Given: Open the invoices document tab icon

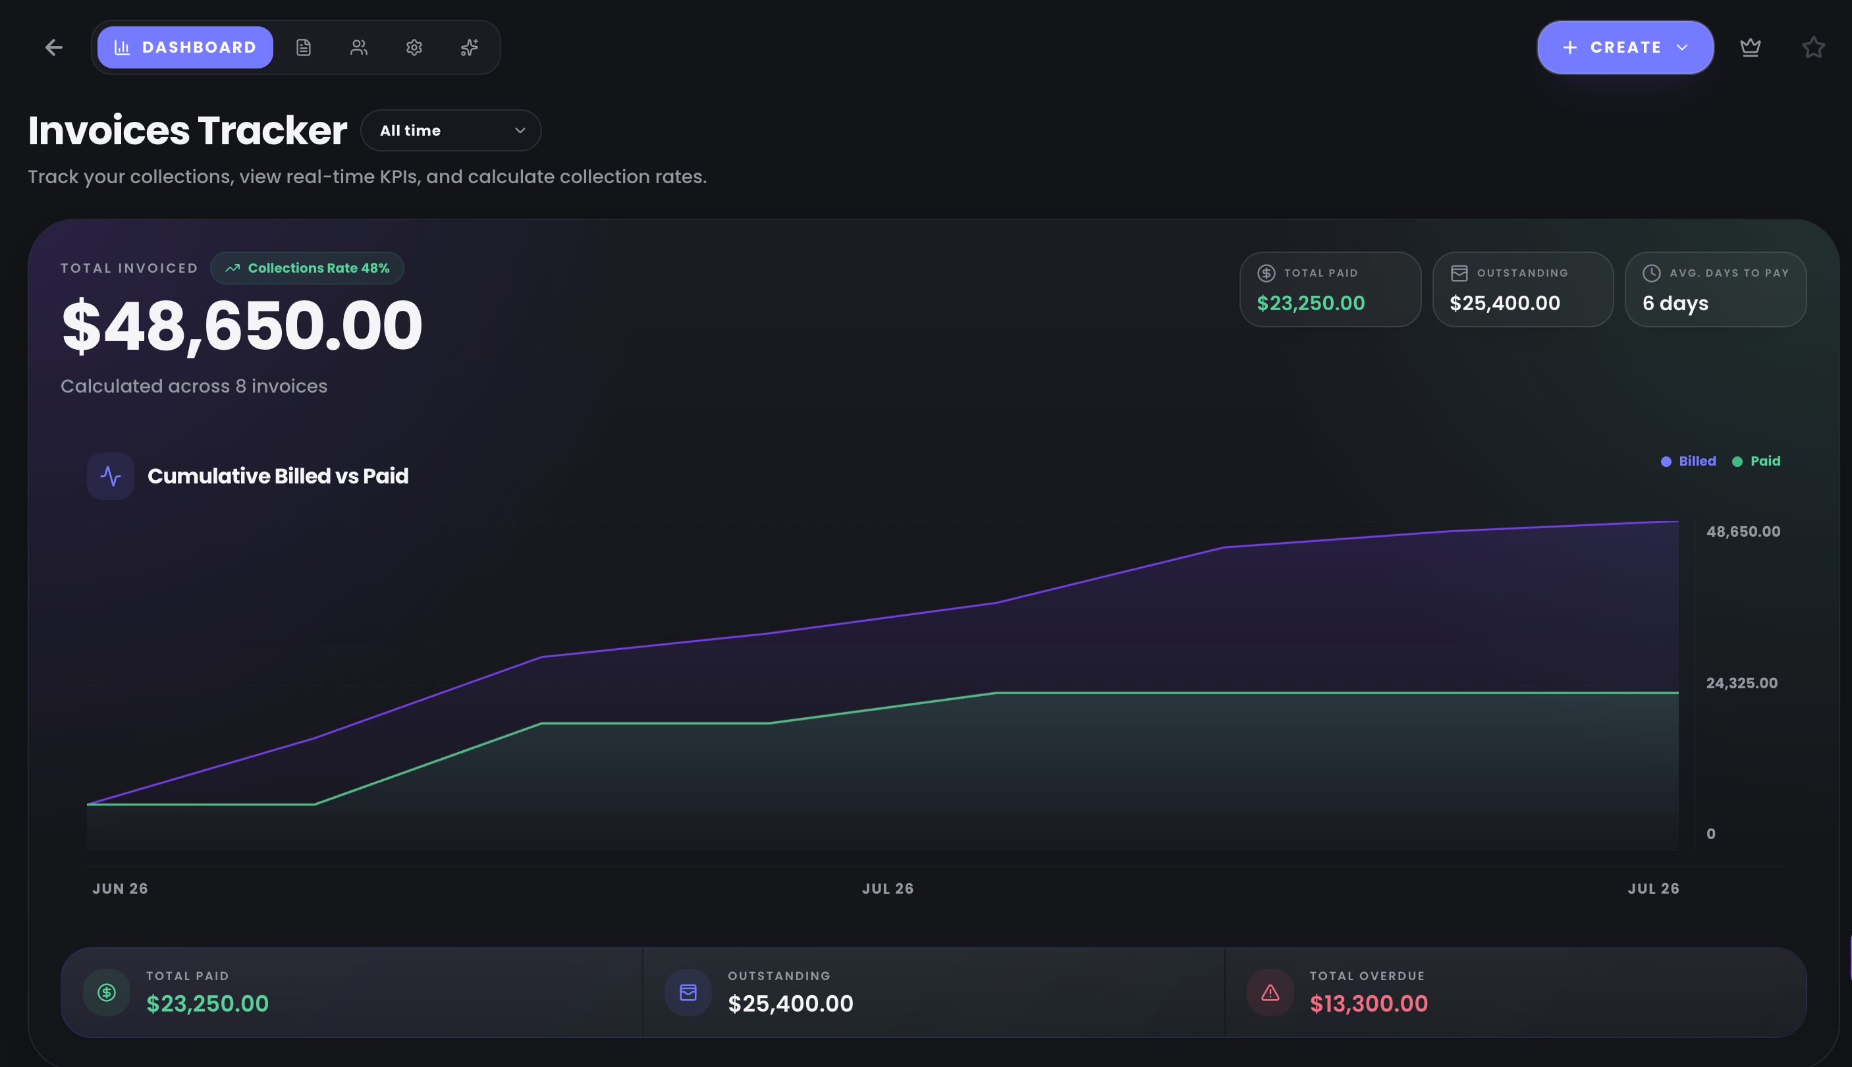Looking at the screenshot, I should (304, 47).
